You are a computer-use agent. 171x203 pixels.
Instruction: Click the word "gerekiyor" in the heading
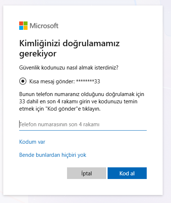pyautogui.click(x=38, y=53)
